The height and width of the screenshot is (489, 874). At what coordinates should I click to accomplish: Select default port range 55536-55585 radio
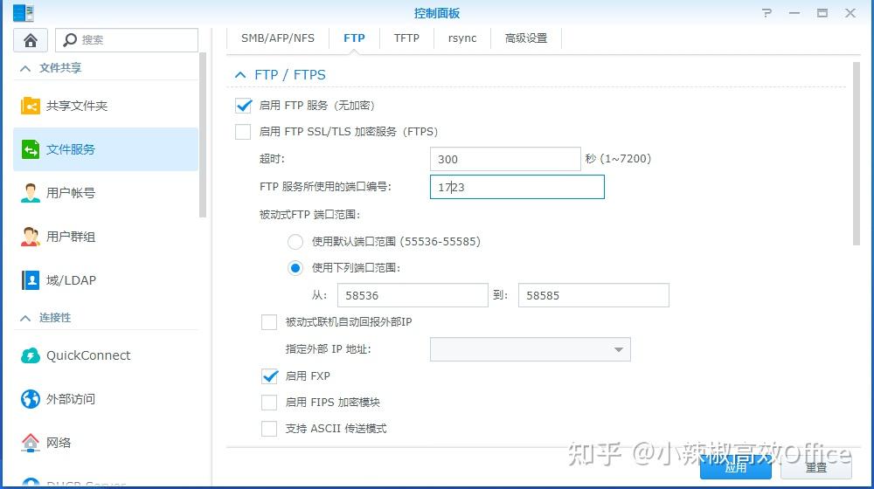tap(295, 242)
